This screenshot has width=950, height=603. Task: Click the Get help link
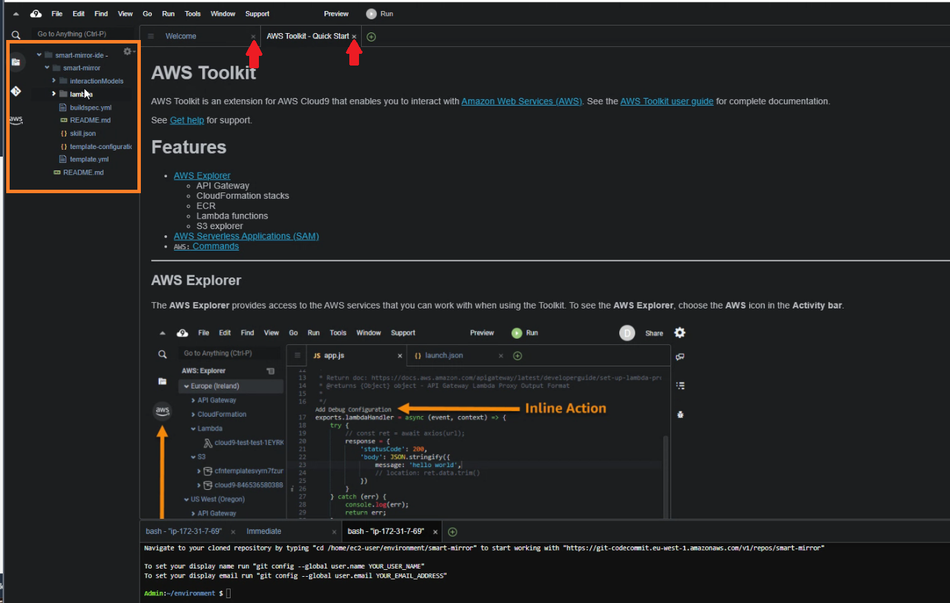(187, 120)
